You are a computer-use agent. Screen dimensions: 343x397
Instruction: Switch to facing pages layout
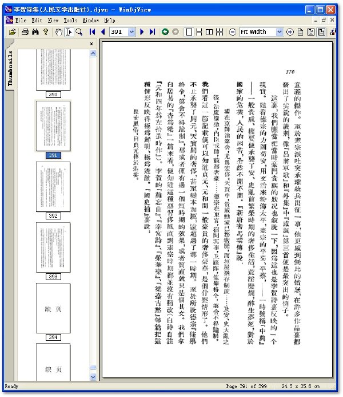209,32
